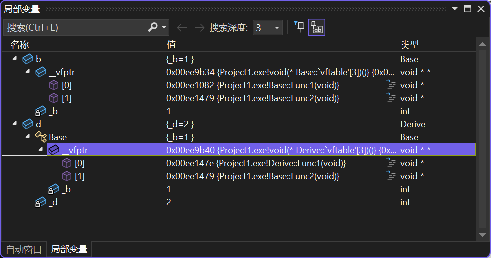
Task: Click lock icon of _b under d's Base
Action: (54, 189)
